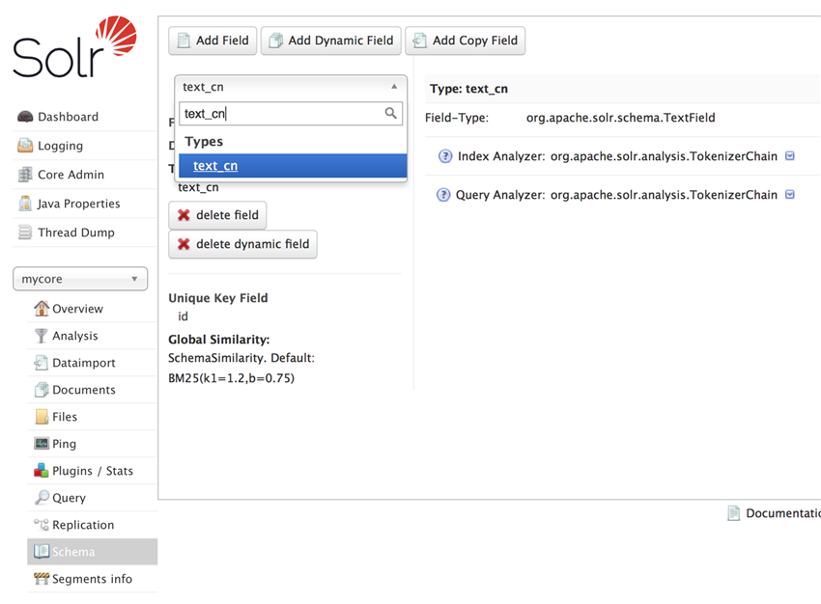Click org.apache.solr.schema.TextField value
The height and width of the screenshot is (604, 821).
[x=620, y=118]
